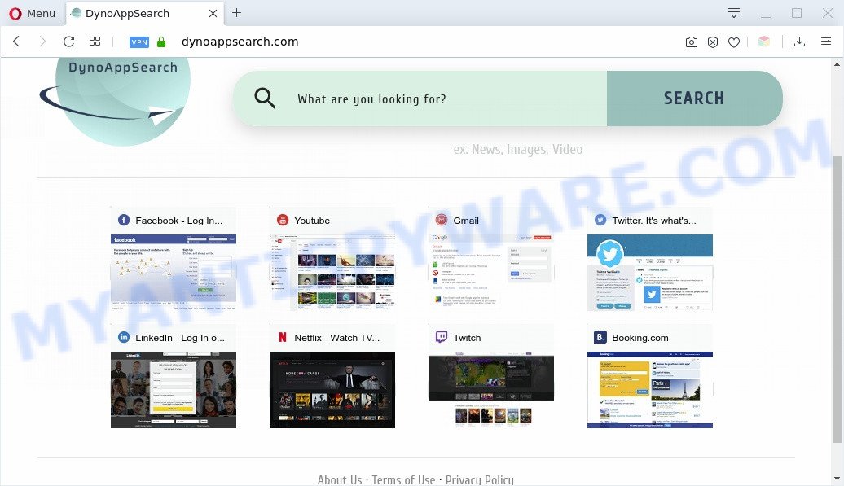Click the Facebook - Log In title
This screenshot has width=844, height=486.
(x=178, y=221)
